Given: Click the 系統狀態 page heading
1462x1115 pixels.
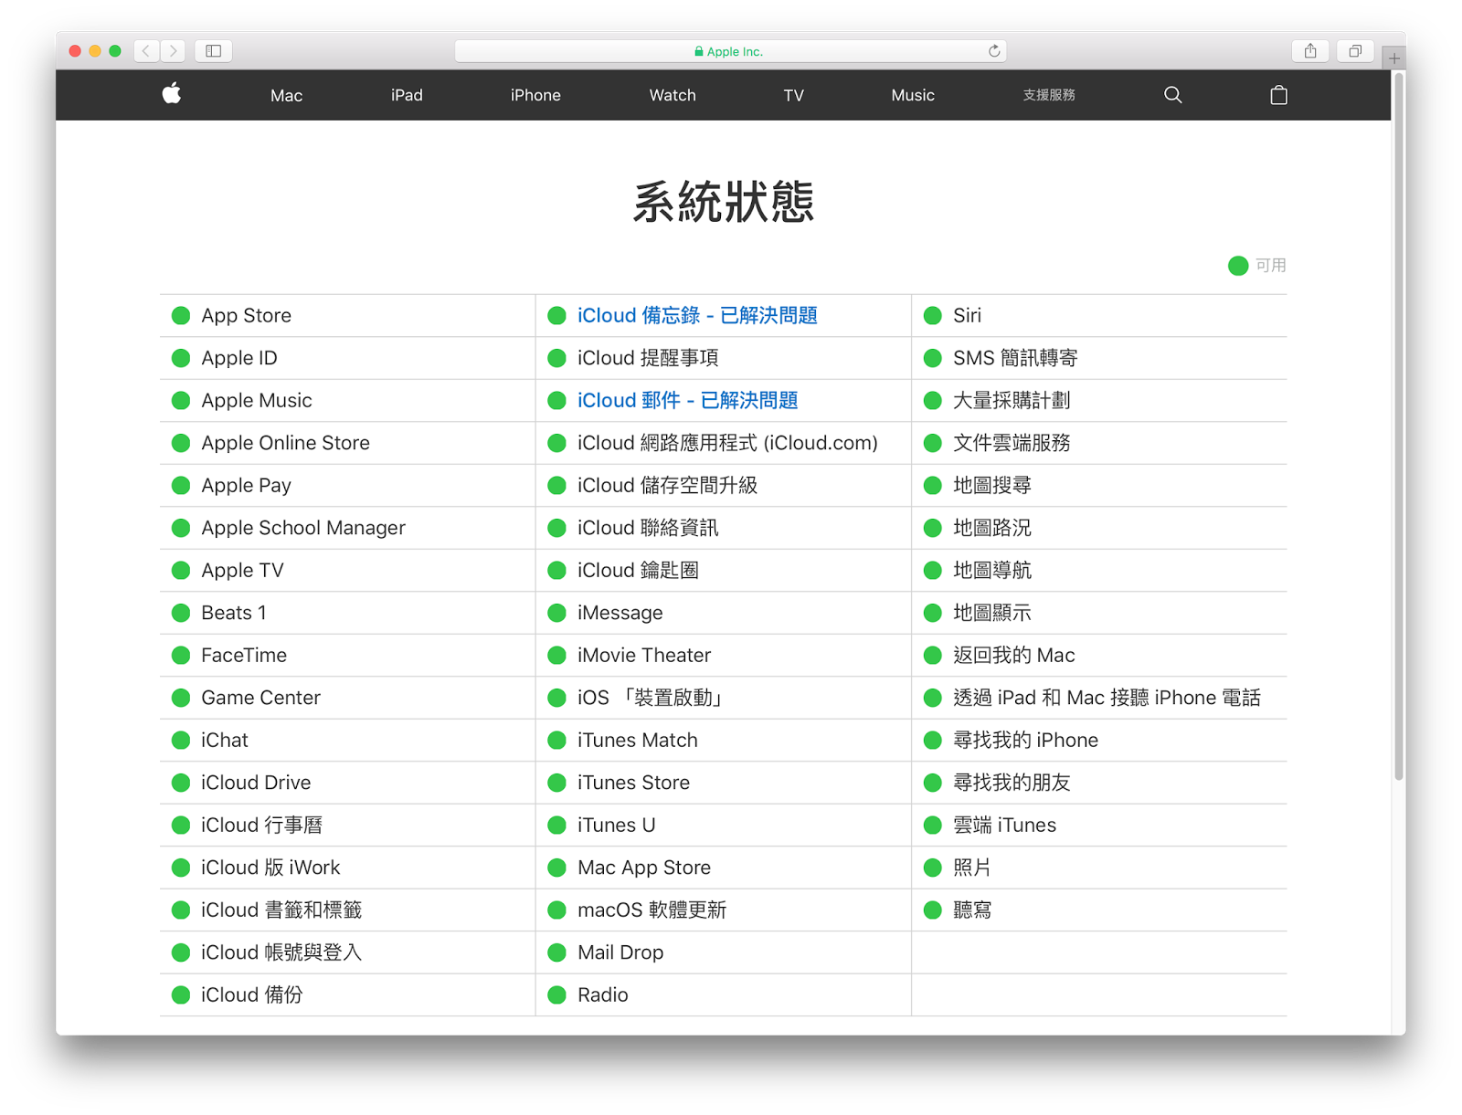Looking at the screenshot, I should pyautogui.click(x=724, y=202).
